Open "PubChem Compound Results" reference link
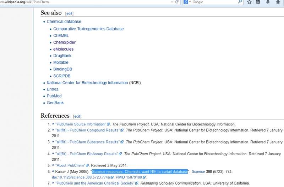Screen dimensions: 284x187 [x=88, y=130]
